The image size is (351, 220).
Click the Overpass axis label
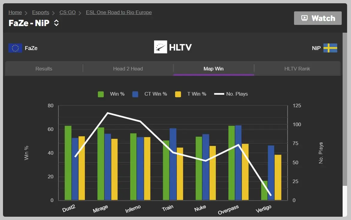pos(228,210)
